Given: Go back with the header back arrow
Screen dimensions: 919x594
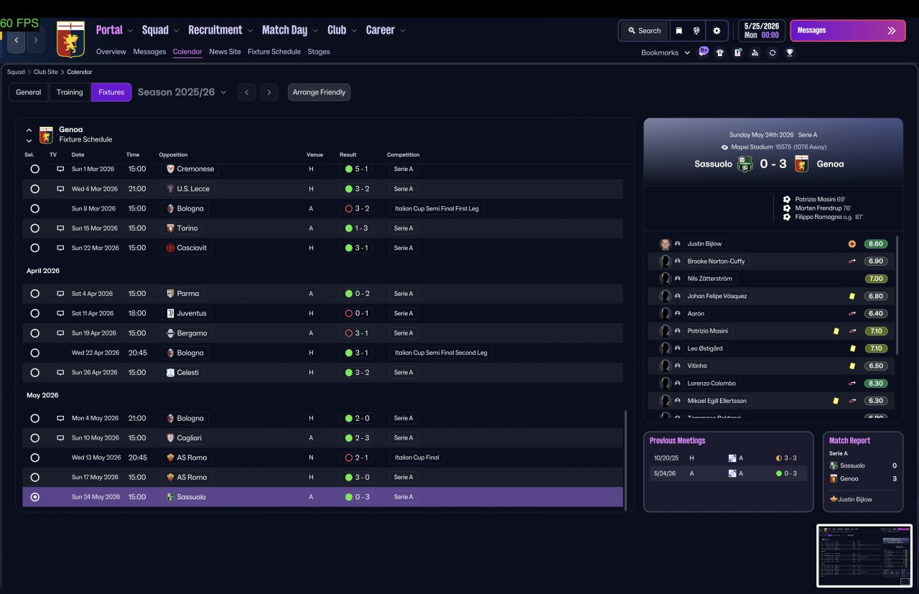Looking at the screenshot, I should [17, 40].
